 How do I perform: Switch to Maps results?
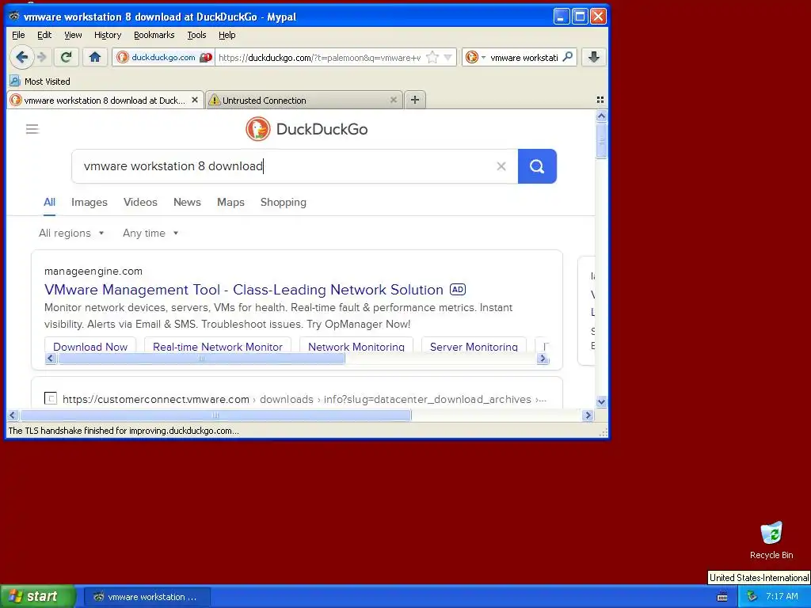click(x=230, y=202)
